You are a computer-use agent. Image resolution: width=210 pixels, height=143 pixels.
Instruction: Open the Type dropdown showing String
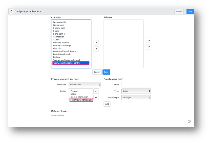pos(136,91)
